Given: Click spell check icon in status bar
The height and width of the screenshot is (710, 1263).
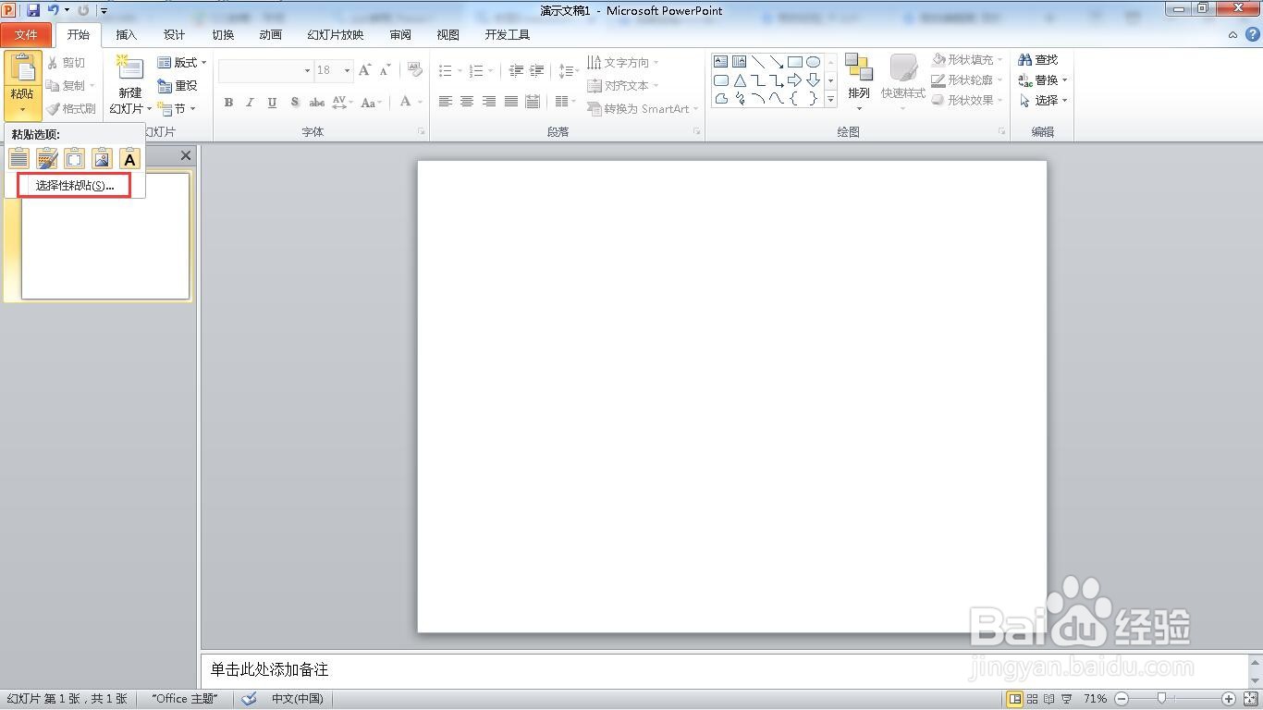Looking at the screenshot, I should click(249, 699).
